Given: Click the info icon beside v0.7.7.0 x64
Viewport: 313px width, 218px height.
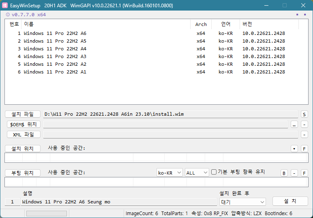Looking at the screenshot, I should coord(8,15).
